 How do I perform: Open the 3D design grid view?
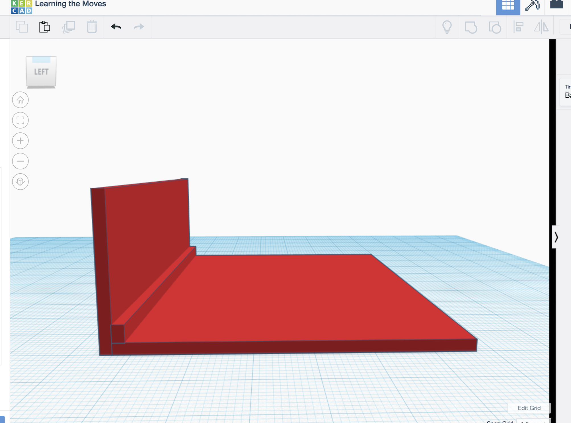tap(508, 7)
